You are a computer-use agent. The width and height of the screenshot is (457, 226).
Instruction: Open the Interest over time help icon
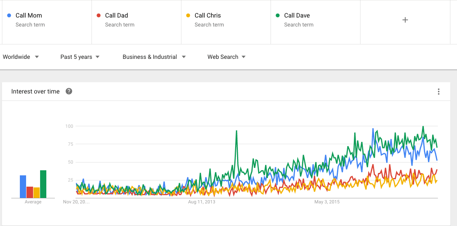point(69,92)
